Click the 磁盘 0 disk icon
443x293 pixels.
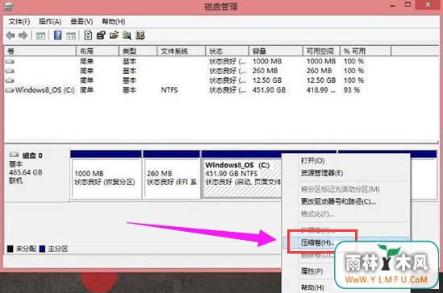(x=14, y=155)
